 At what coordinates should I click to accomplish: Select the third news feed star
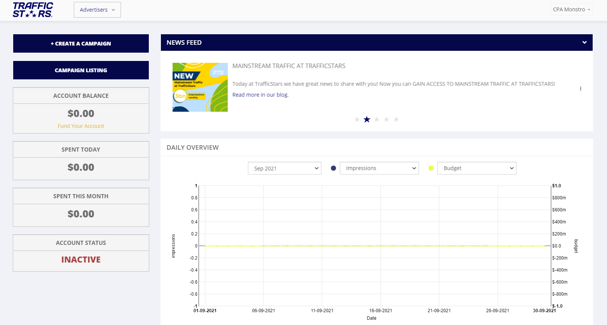(x=376, y=120)
